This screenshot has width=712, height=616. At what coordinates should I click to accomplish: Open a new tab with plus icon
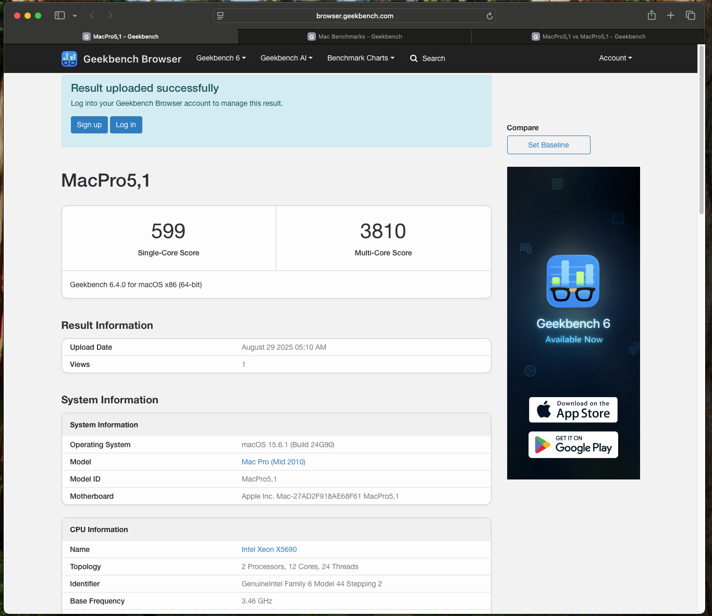[671, 16]
